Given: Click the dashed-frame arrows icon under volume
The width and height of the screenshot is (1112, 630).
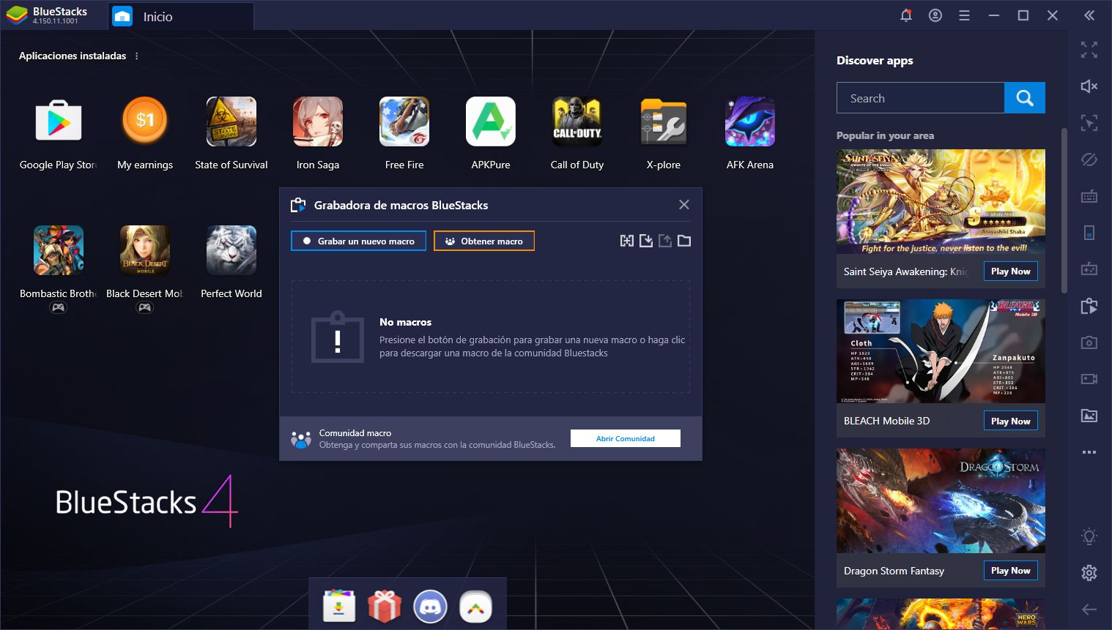Looking at the screenshot, I should [x=1089, y=123].
